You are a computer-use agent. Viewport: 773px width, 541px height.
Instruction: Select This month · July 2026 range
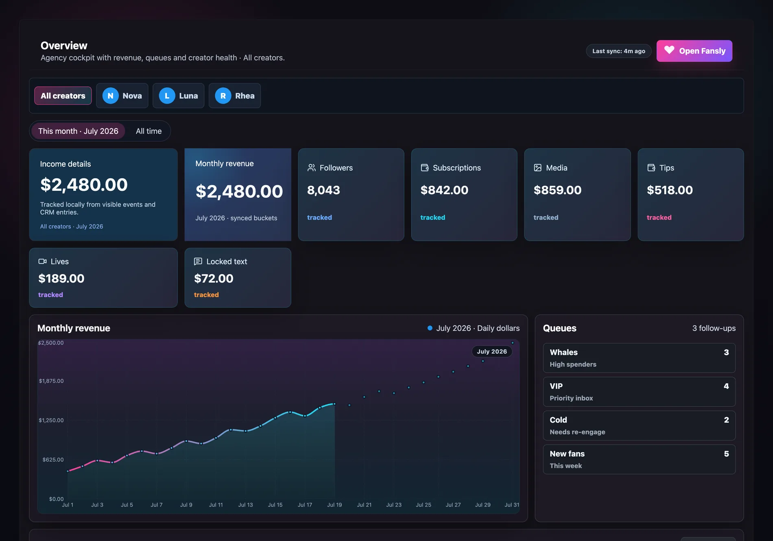pyautogui.click(x=78, y=131)
